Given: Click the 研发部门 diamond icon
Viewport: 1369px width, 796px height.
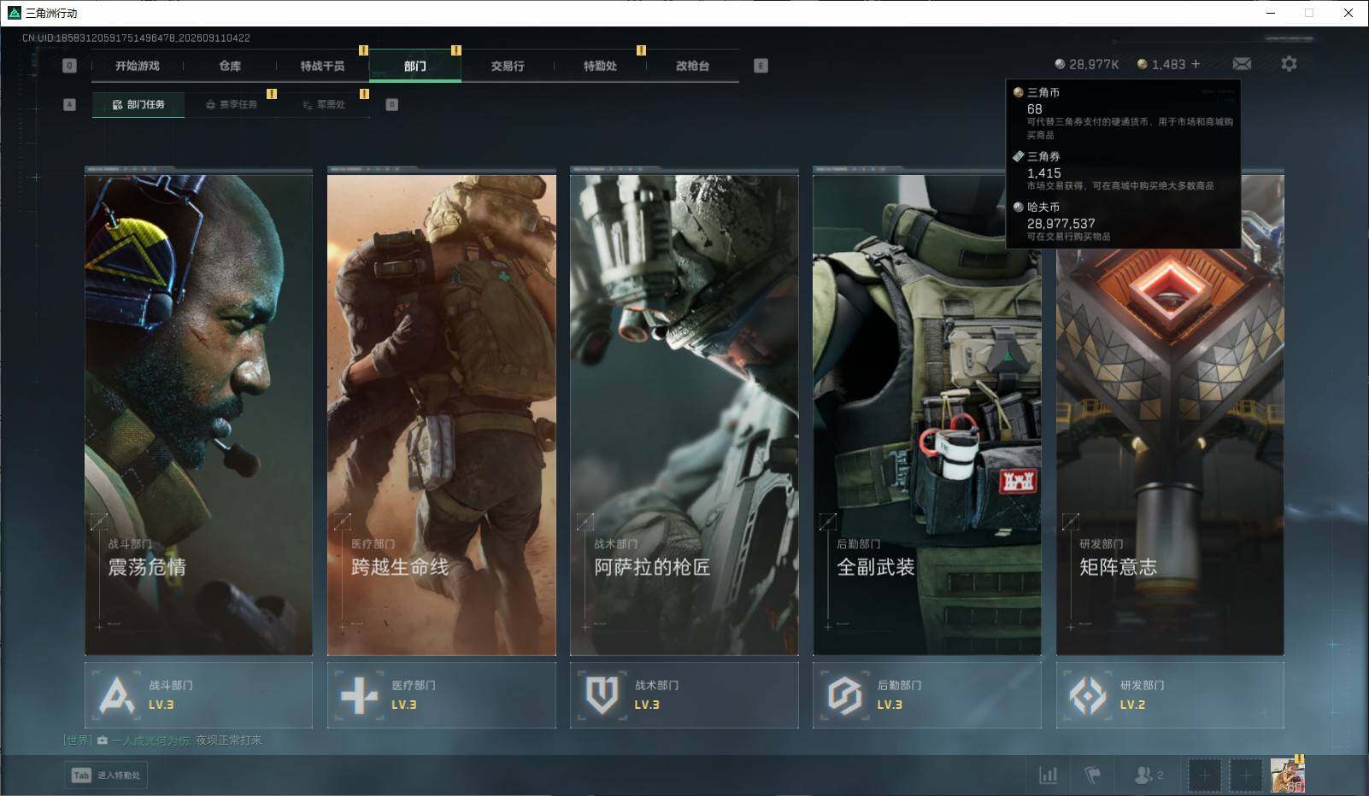Looking at the screenshot, I should (1088, 695).
